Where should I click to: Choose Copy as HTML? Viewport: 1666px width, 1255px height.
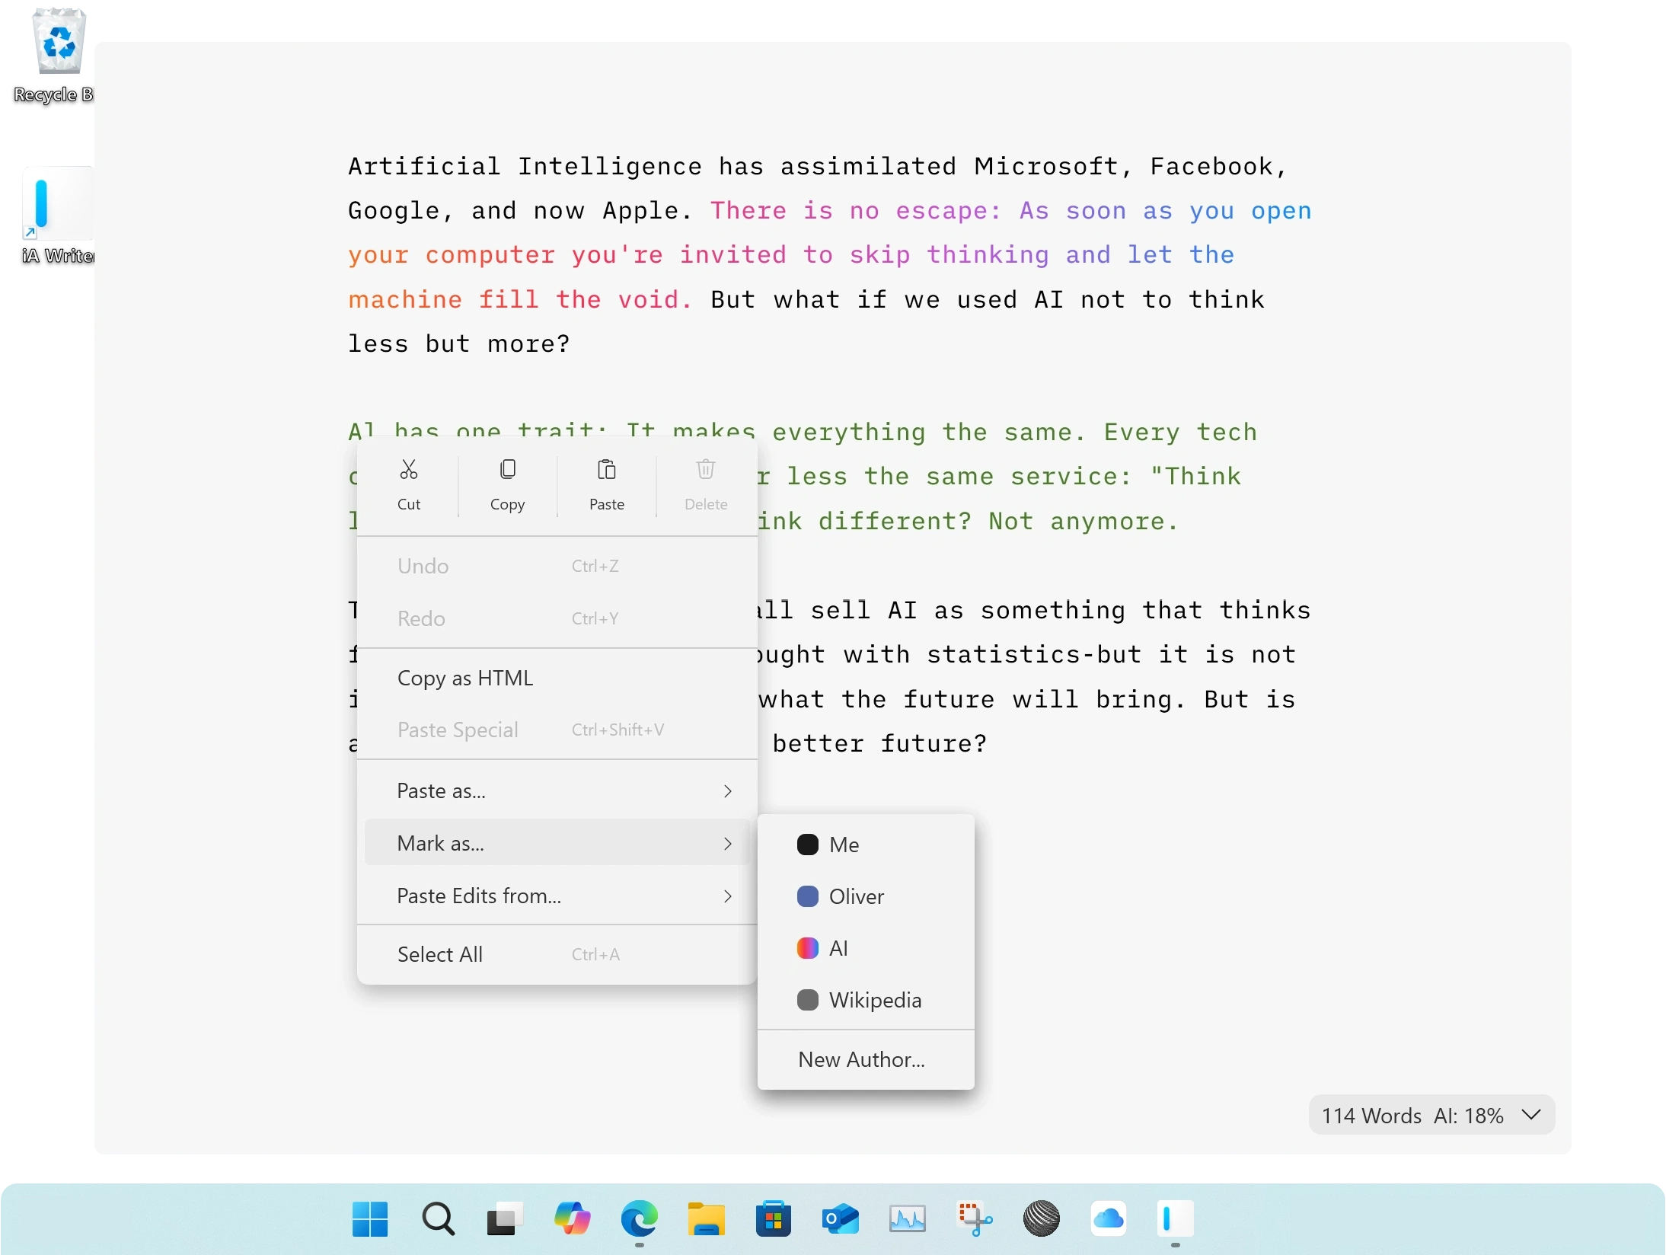(x=557, y=678)
